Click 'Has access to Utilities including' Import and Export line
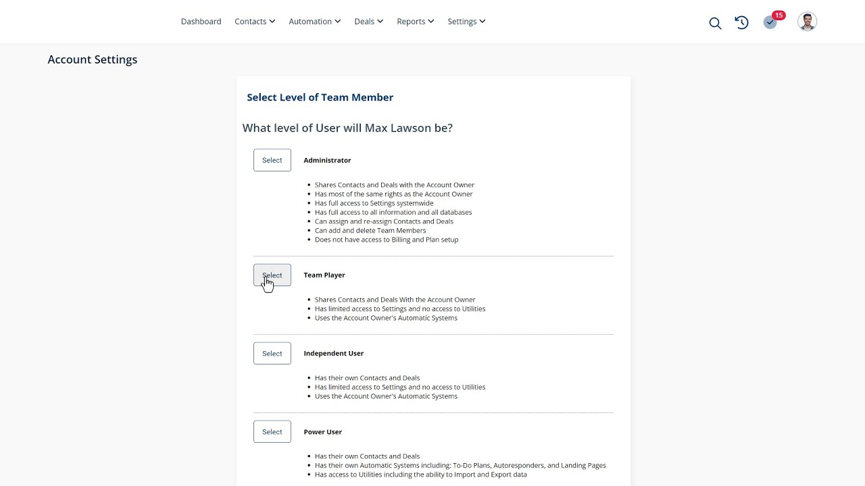The image size is (865, 486). (x=421, y=474)
